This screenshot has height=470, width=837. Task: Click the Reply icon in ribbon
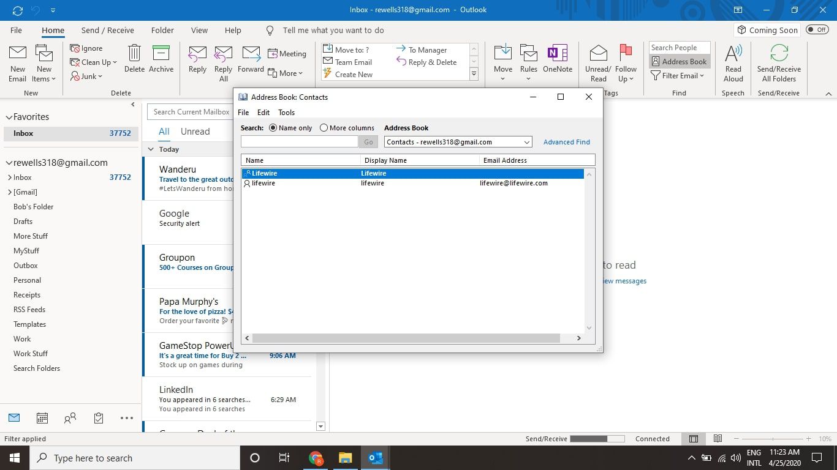tap(197, 53)
